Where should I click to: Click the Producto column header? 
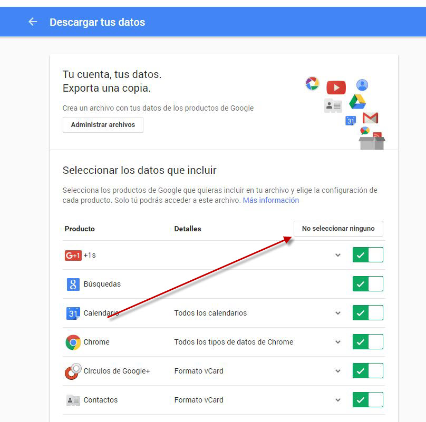(80, 229)
